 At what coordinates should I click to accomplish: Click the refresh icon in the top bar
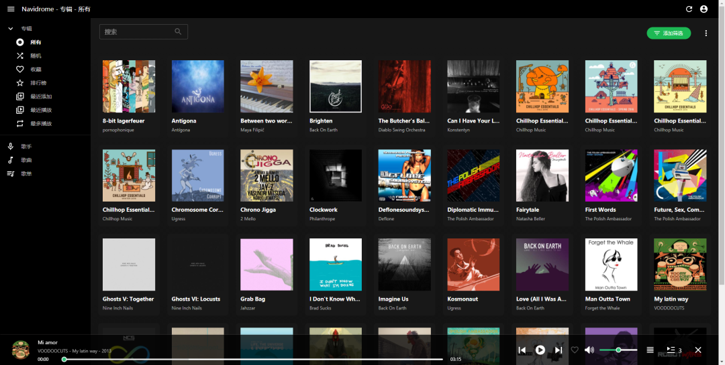click(x=689, y=9)
